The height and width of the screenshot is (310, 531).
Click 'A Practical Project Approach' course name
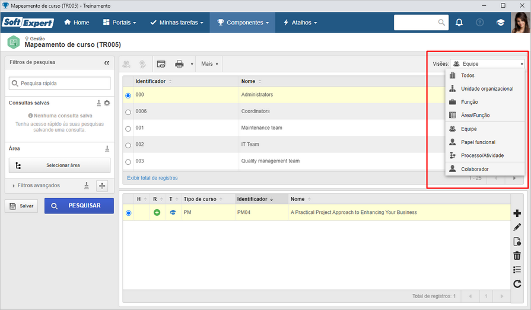[x=354, y=213]
